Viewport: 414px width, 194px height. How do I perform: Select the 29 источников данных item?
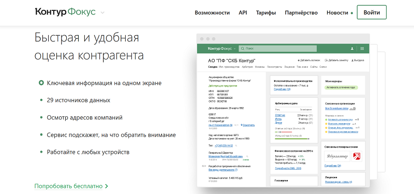pyautogui.click(x=79, y=100)
